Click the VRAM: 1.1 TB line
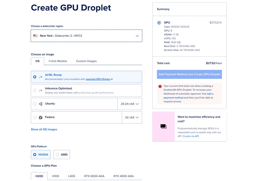260x181 pixels. coord(171,34)
